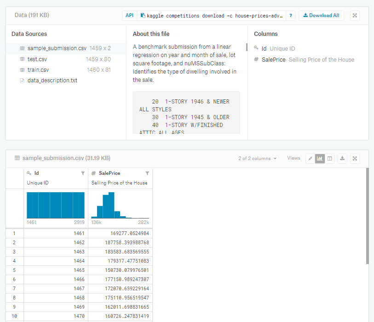
Task: Switch to compact view icon
Action: 311,158
